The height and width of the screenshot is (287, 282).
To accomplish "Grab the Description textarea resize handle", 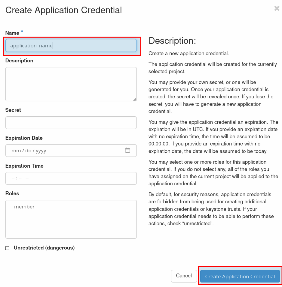I will pyautogui.click(x=135, y=99).
